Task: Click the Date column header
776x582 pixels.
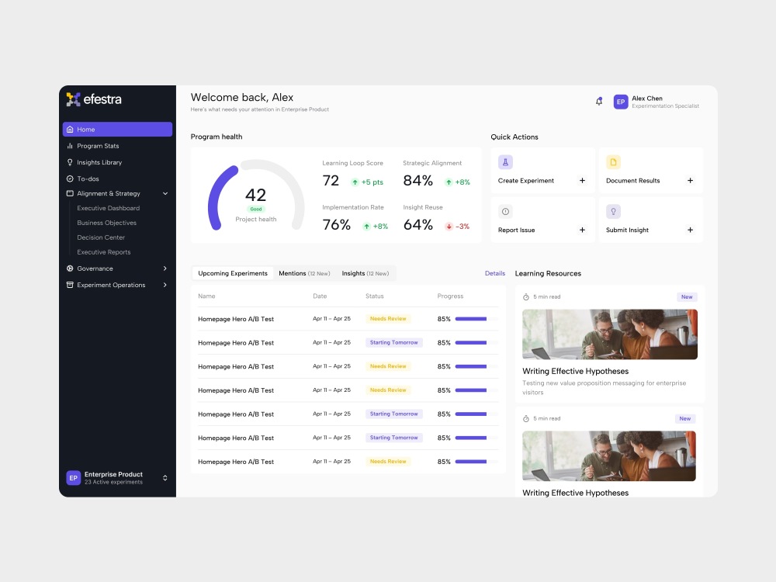Action: (x=320, y=296)
